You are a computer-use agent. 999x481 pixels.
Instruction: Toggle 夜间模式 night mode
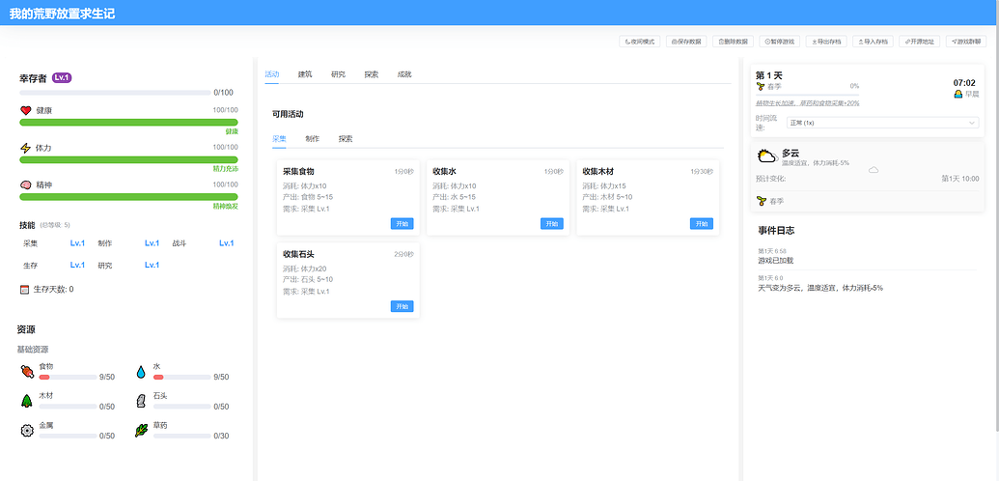pyautogui.click(x=640, y=42)
